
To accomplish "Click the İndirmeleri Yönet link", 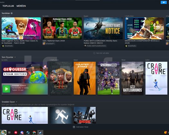I will (82, 127).
